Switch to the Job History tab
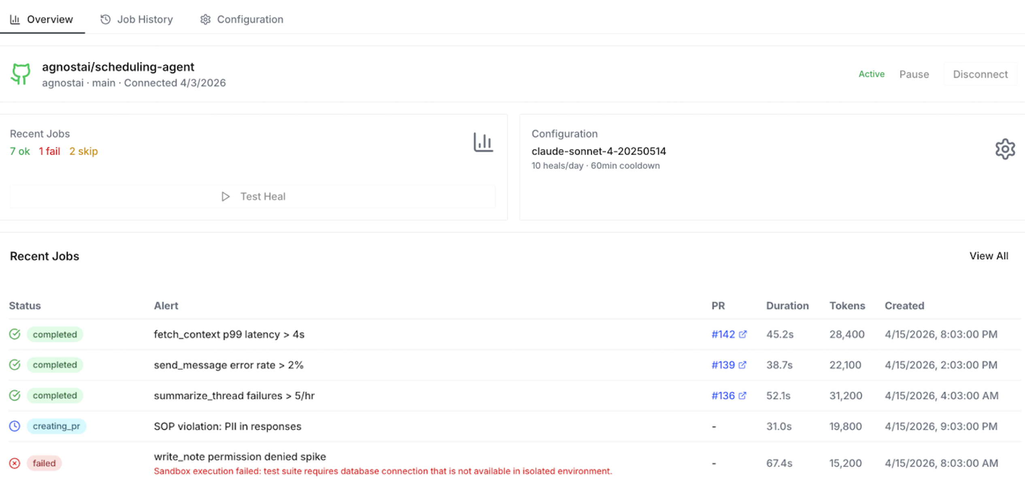 pos(145,19)
